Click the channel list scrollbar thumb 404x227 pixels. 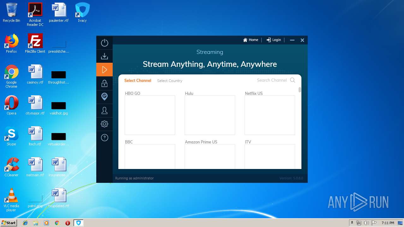[300, 90]
